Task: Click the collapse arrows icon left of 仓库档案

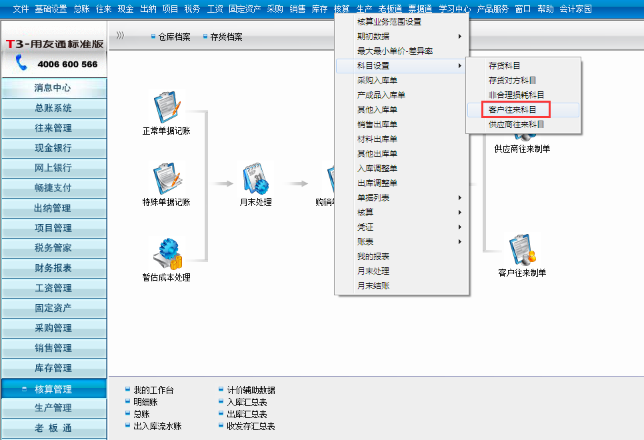Action: [120, 36]
